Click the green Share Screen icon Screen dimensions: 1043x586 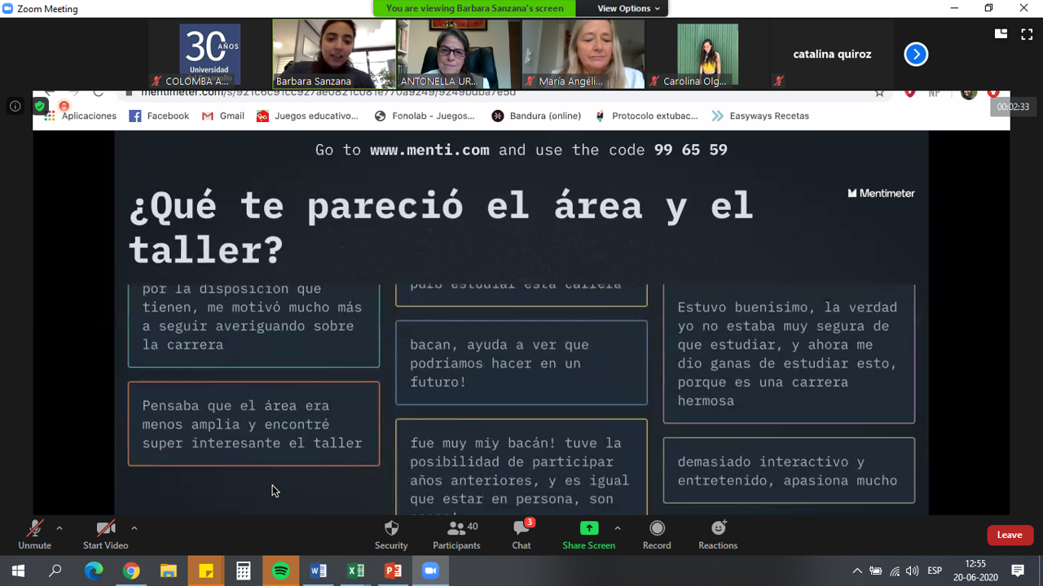point(588,528)
